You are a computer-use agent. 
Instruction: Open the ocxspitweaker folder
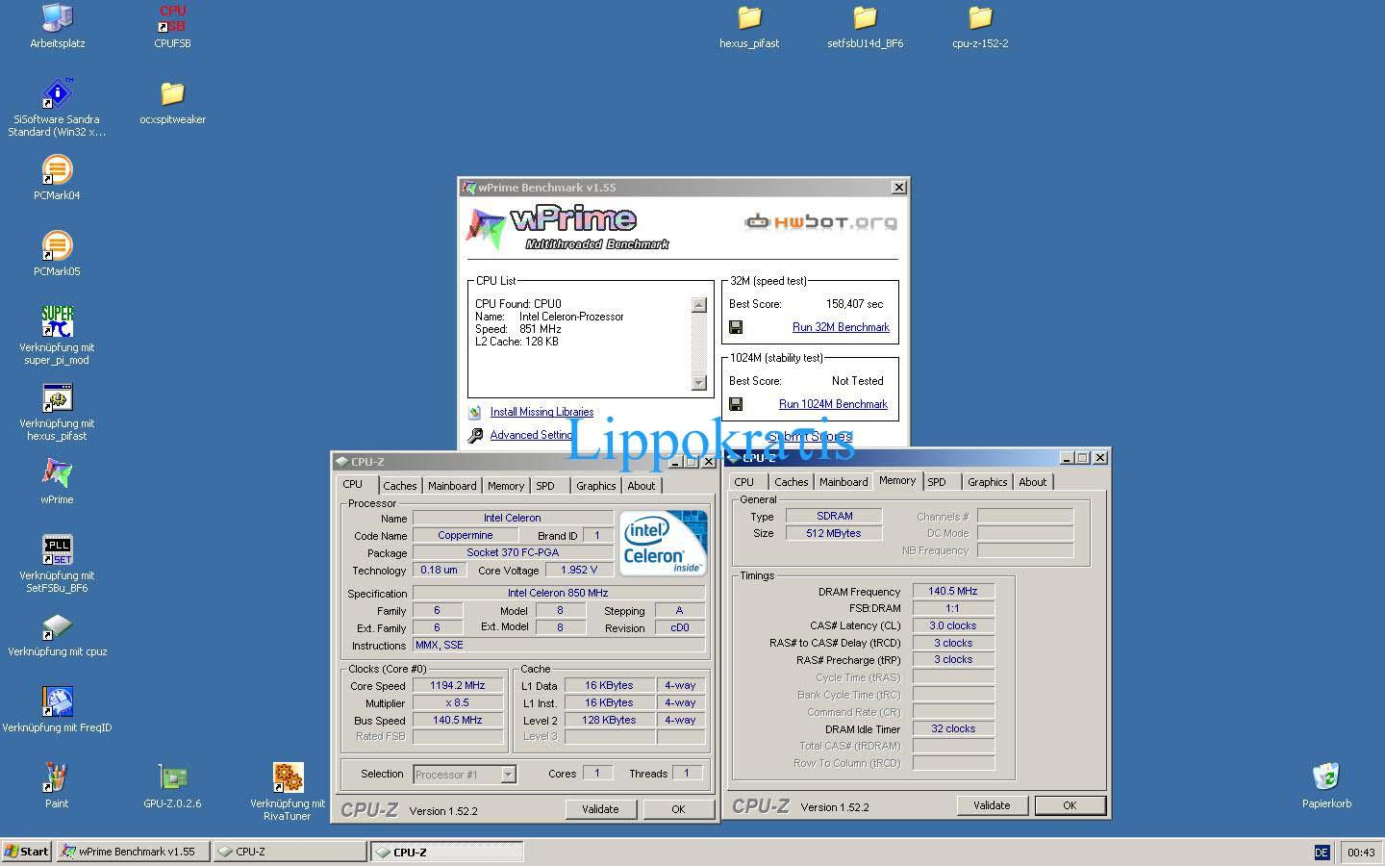173,94
